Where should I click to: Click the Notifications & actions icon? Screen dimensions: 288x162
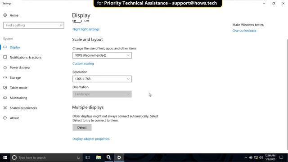pos(5,57)
